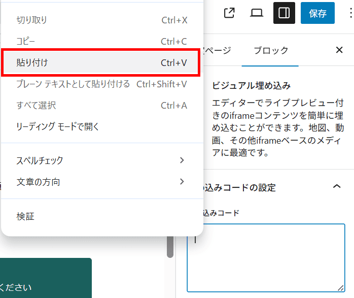Choose プレーン テキストとして貼り付ける option
This screenshot has height=298, width=354.
tap(101, 84)
